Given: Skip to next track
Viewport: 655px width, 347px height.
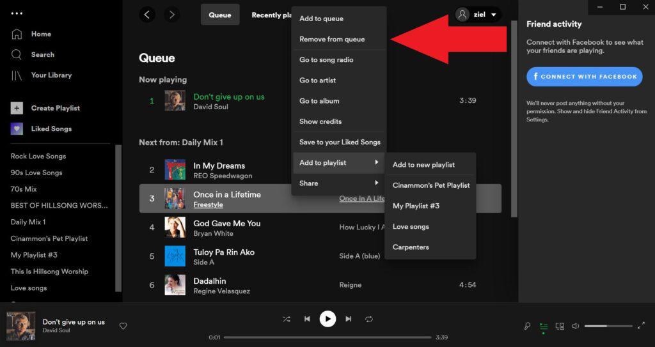Looking at the screenshot, I should (x=349, y=319).
